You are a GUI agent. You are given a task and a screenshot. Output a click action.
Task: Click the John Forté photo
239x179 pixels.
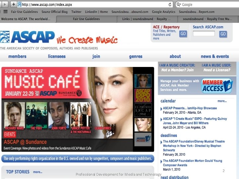(59, 116)
